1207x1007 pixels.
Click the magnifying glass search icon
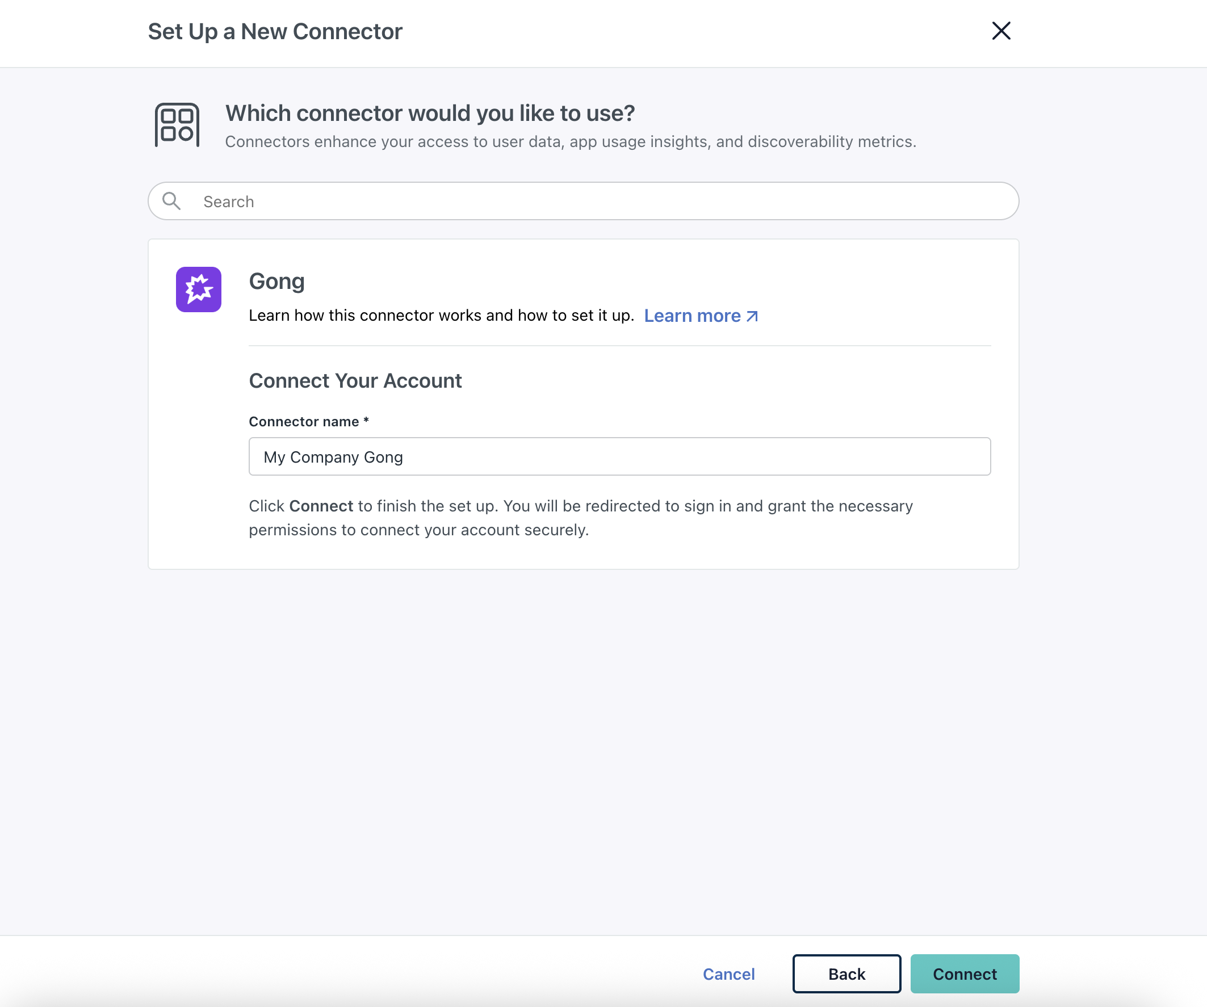171,201
